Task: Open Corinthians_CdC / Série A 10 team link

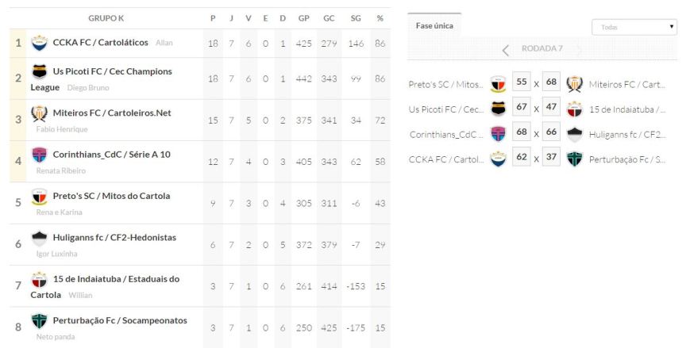Action: 111,155
